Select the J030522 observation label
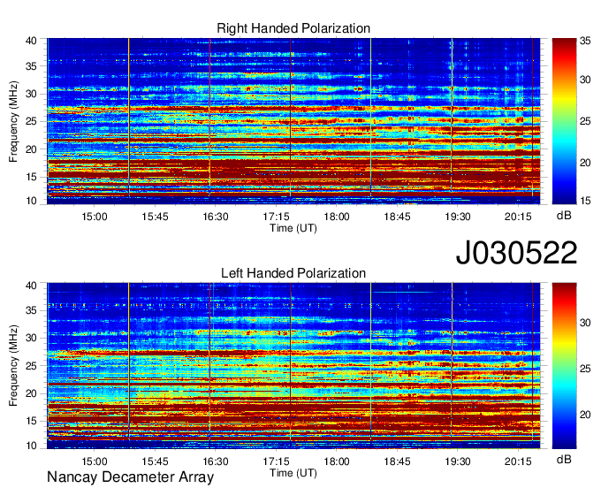This screenshot has width=601, height=488. [516, 253]
